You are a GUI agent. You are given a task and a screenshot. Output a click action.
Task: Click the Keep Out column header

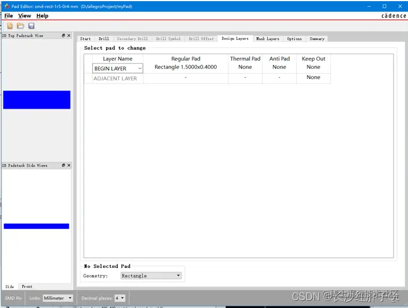(x=314, y=59)
